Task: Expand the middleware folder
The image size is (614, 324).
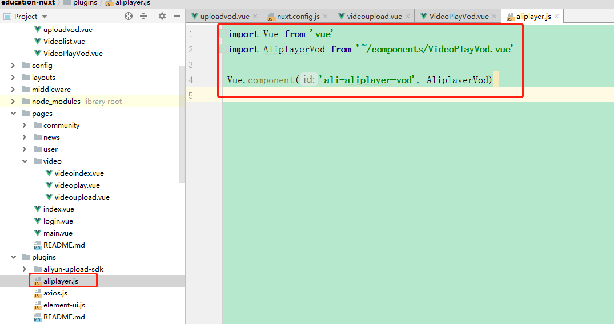Action: pyautogui.click(x=13, y=89)
